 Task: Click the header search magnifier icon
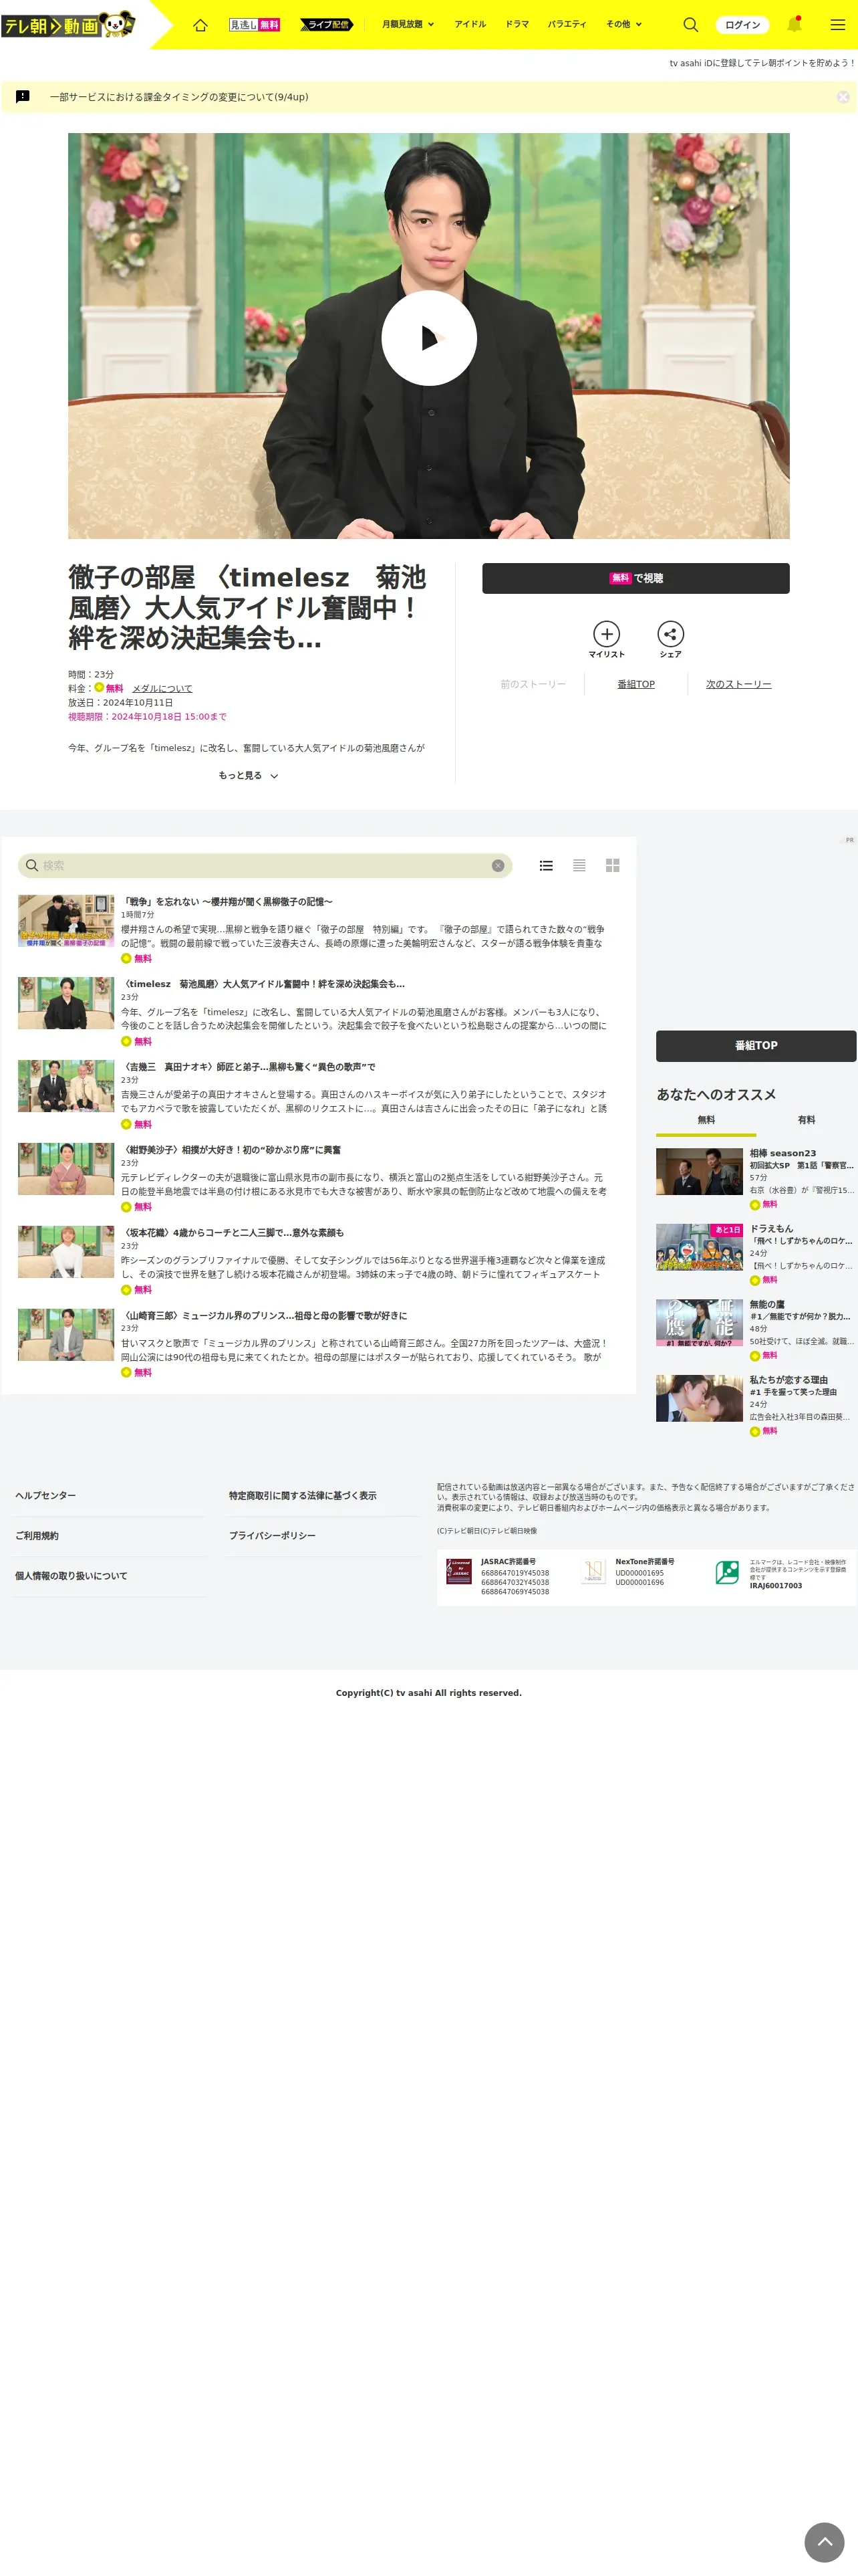tap(690, 25)
